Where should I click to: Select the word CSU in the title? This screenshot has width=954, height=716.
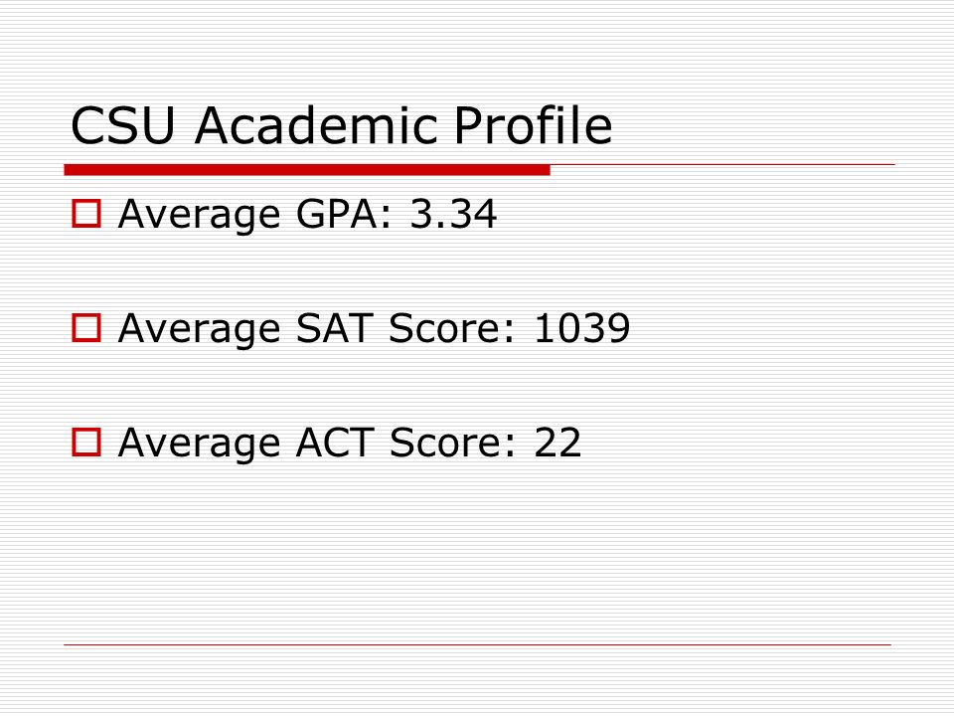(x=123, y=125)
